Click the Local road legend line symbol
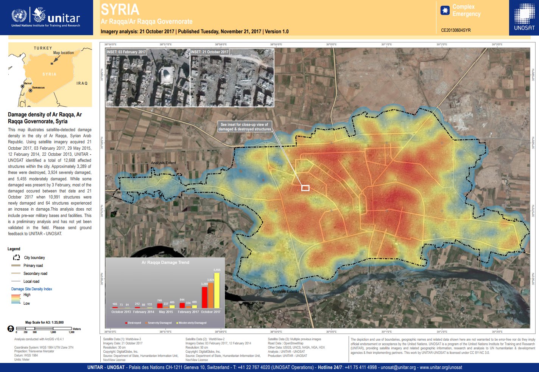The height and width of the screenshot is (372, 539). pyautogui.click(x=16, y=281)
